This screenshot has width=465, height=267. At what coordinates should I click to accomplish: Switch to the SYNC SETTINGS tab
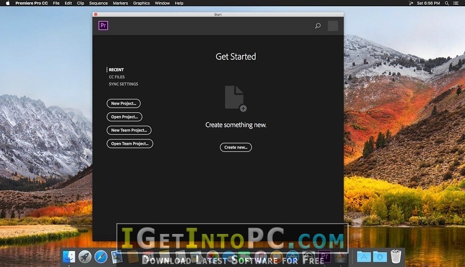pos(123,84)
